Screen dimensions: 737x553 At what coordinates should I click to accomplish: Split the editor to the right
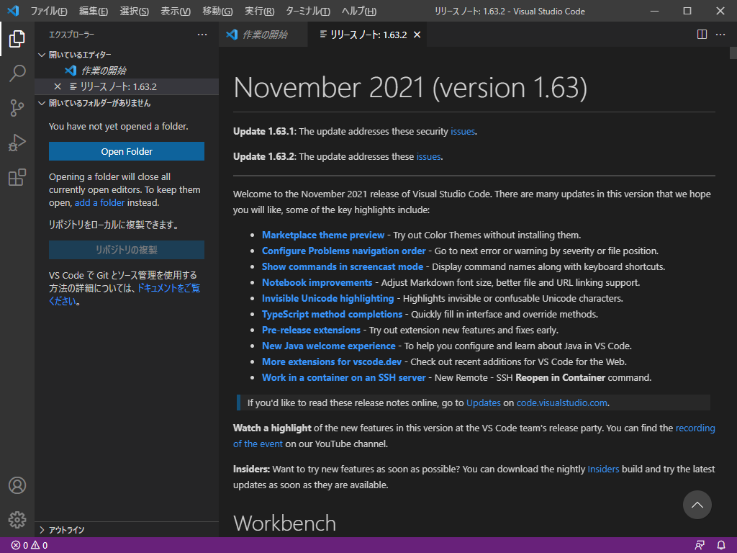pyautogui.click(x=702, y=35)
